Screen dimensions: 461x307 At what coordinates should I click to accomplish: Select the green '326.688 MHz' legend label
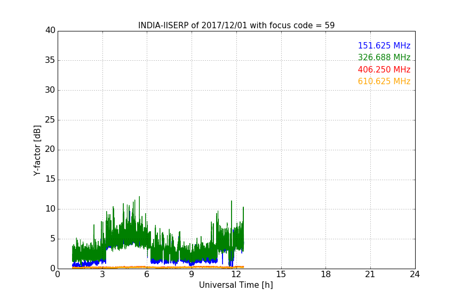384,57
